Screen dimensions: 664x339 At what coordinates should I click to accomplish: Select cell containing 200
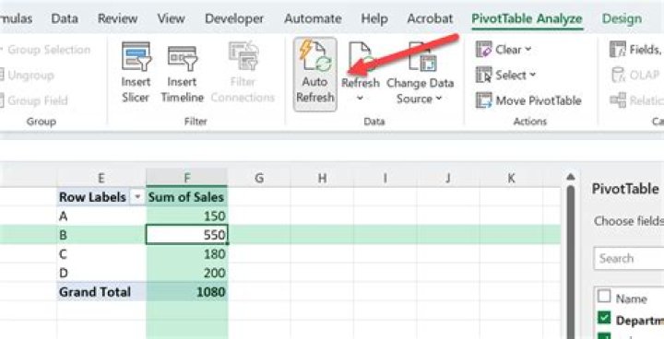186,273
